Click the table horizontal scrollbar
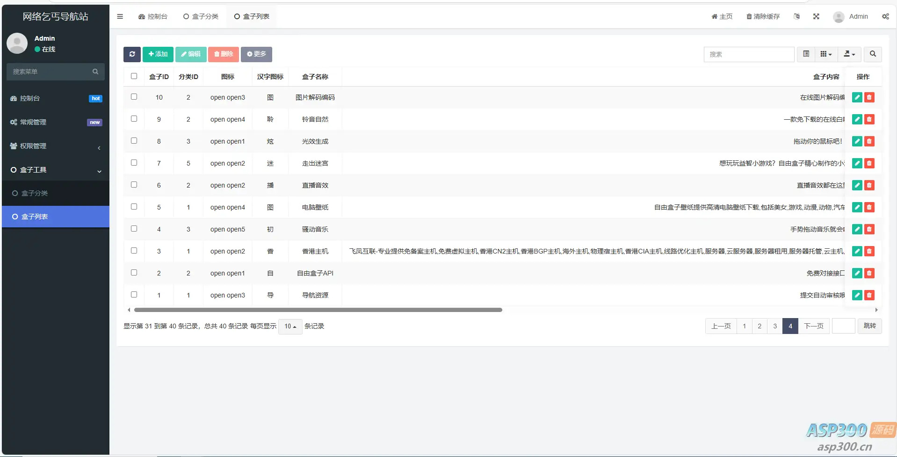 pos(318,310)
